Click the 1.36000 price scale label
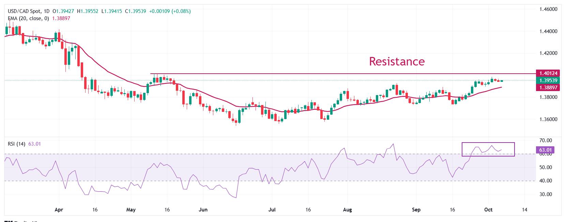 (548, 119)
